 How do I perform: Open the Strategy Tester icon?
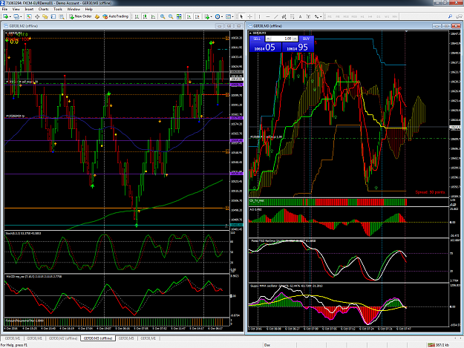tap(62, 16)
